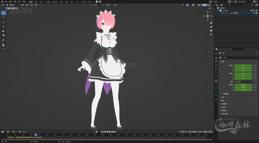Open viewport shading options dropdown arrow
Viewport: 259px width, 143px height.
[212, 5]
